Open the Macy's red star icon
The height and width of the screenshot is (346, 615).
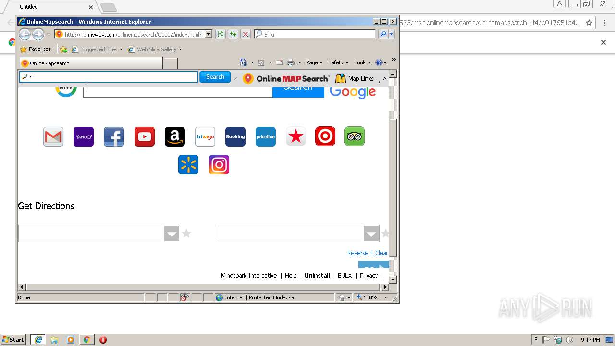[296, 137]
